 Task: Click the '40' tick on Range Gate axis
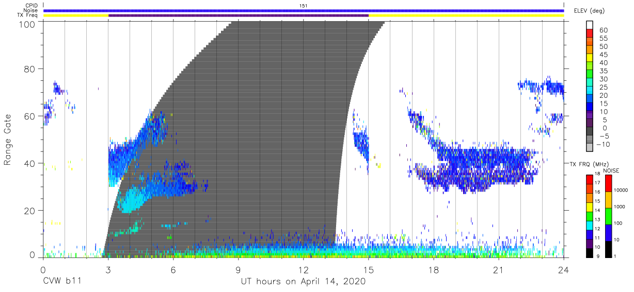30,163
